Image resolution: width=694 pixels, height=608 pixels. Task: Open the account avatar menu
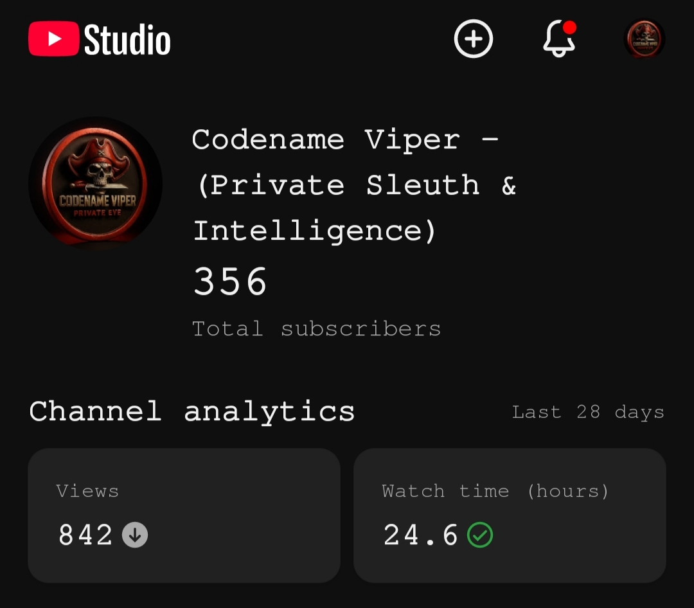644,39
